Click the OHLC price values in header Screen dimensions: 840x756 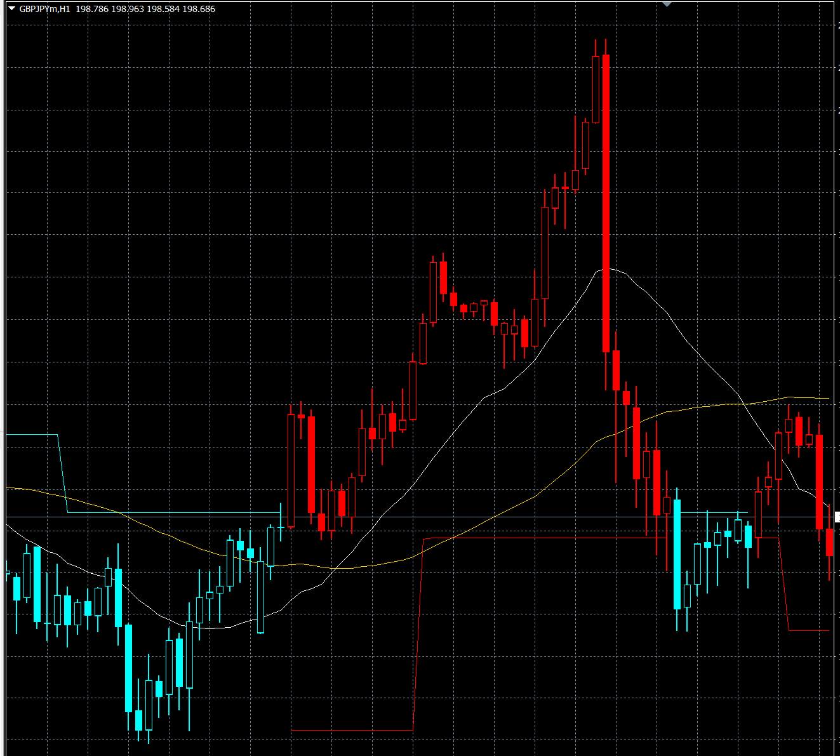coord(145,9)
